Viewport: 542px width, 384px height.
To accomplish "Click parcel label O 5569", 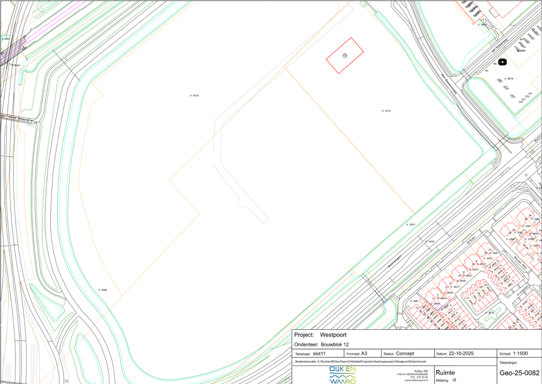I will [x=102, y=290].
